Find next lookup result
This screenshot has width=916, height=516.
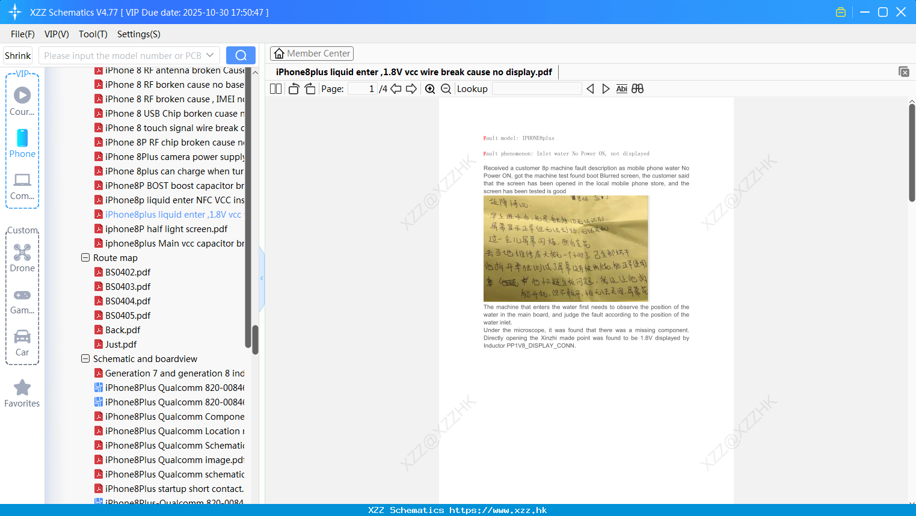point(606,88)
